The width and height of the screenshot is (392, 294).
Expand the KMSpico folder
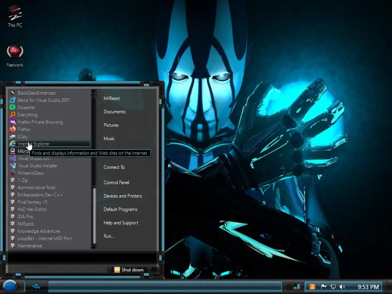coord(49,224)
